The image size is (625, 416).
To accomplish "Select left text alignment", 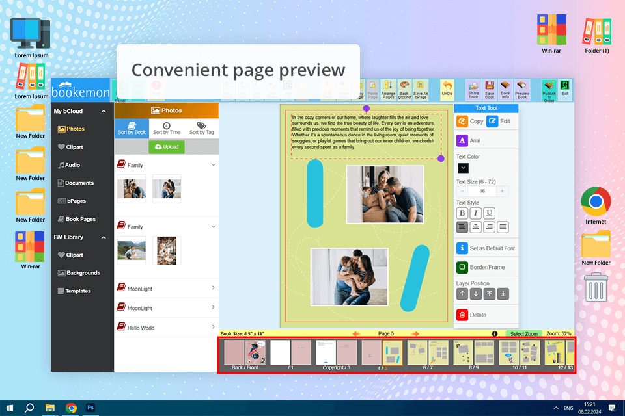I will (462, 227).
